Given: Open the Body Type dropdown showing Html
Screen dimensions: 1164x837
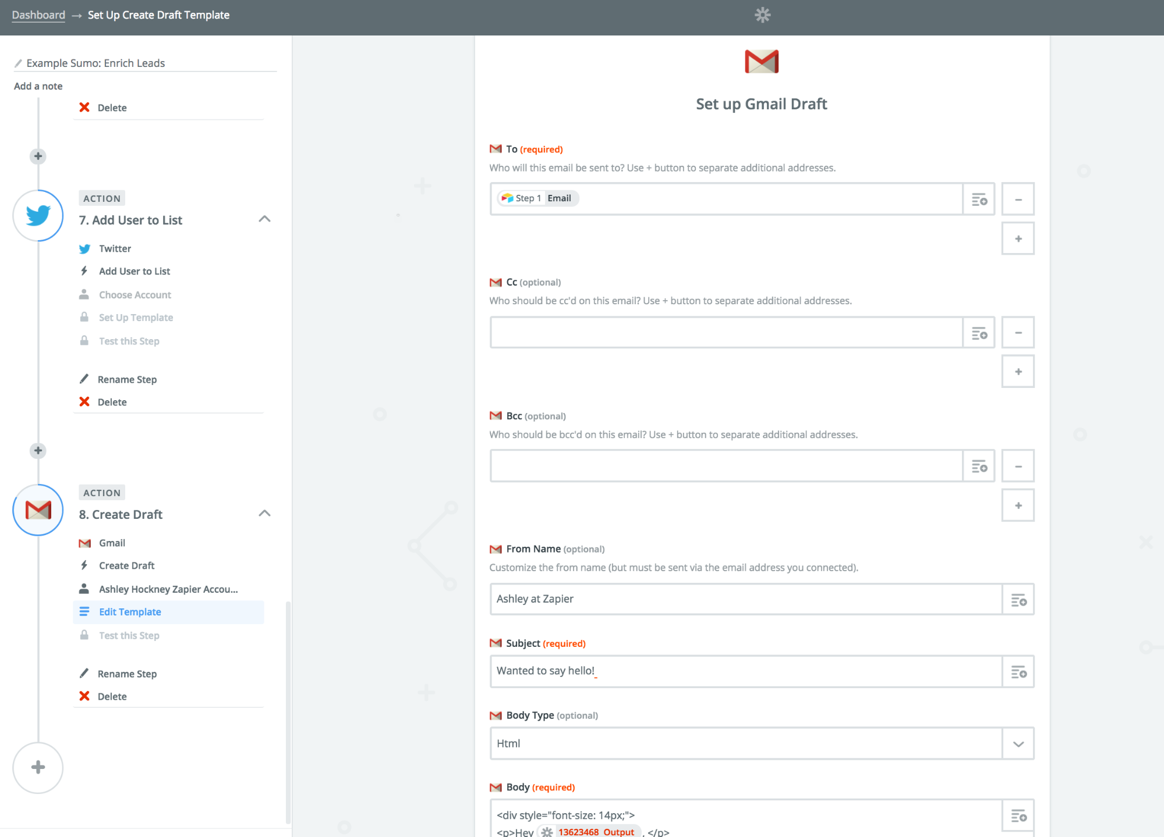Looking at the screenshot, I should (x=762, y=743).
